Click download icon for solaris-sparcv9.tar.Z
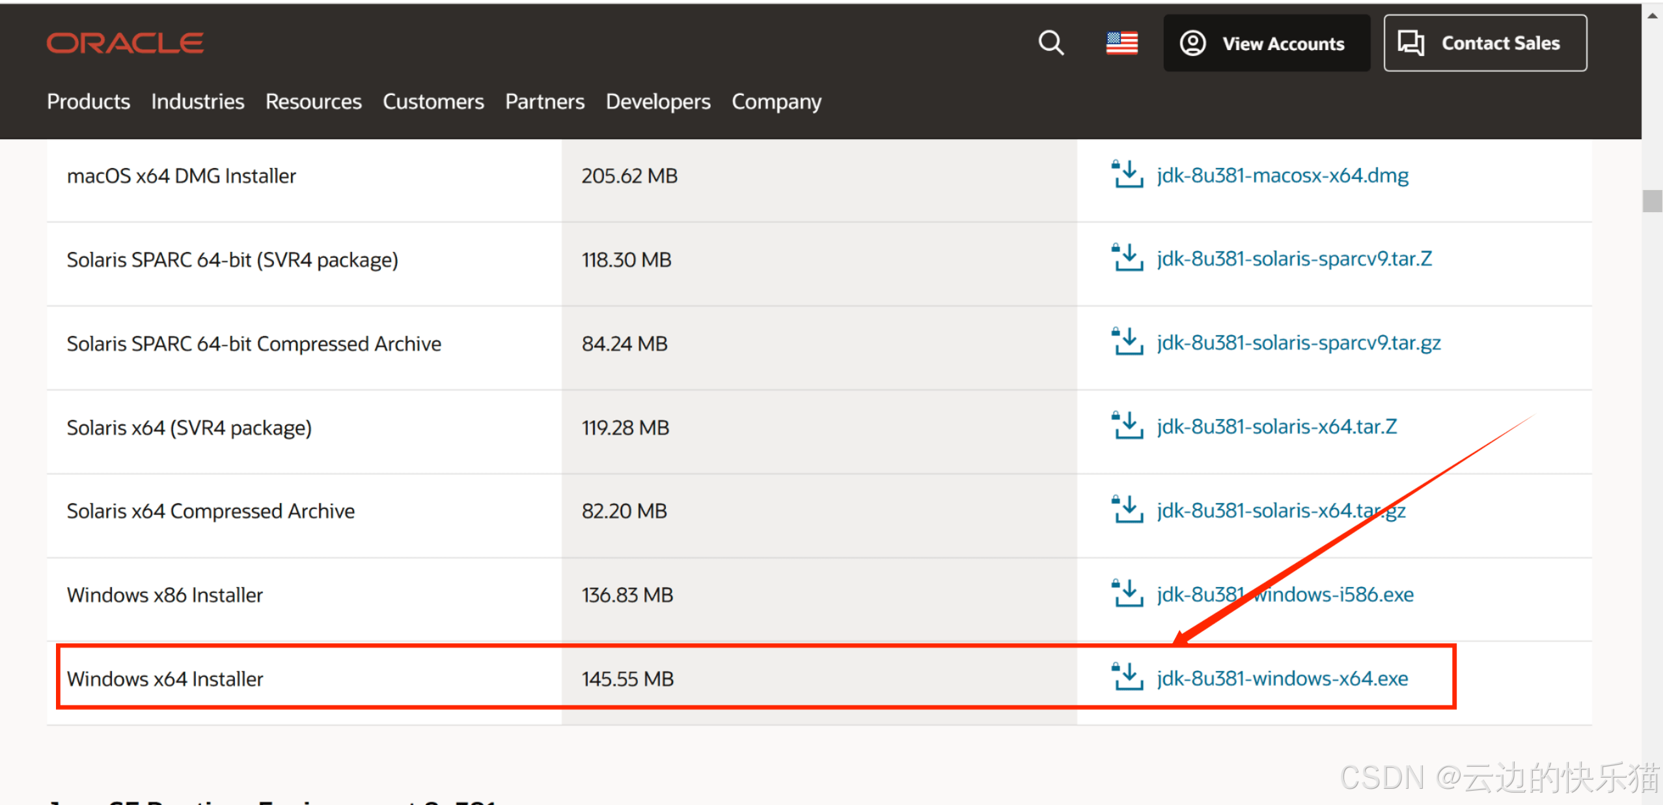Image resolution: width=1663 pixels, height=805 pixels. [1127, 258]
